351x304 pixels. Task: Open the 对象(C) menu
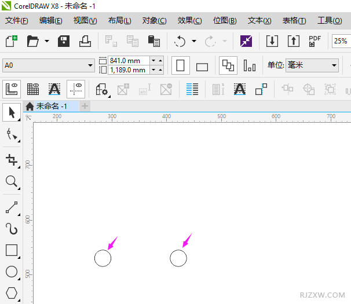point(155,21)
